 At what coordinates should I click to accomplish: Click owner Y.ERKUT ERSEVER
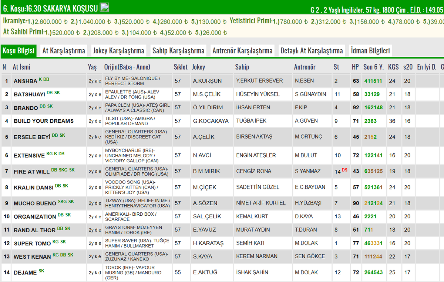coord(259,81)
